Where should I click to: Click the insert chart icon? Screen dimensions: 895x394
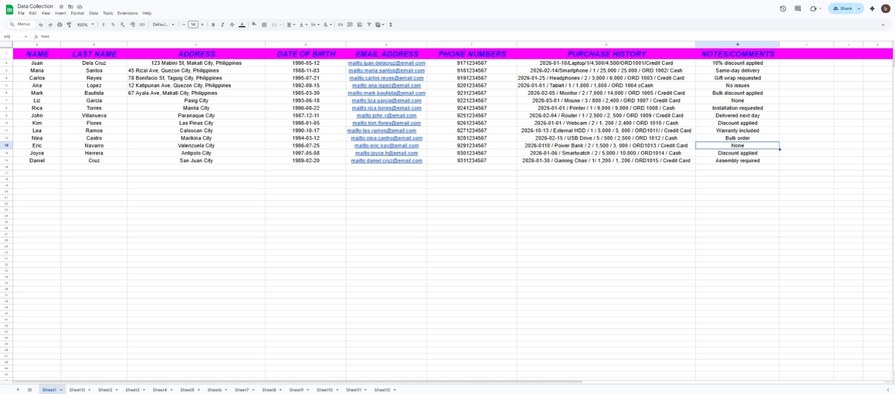pos(359,24)
